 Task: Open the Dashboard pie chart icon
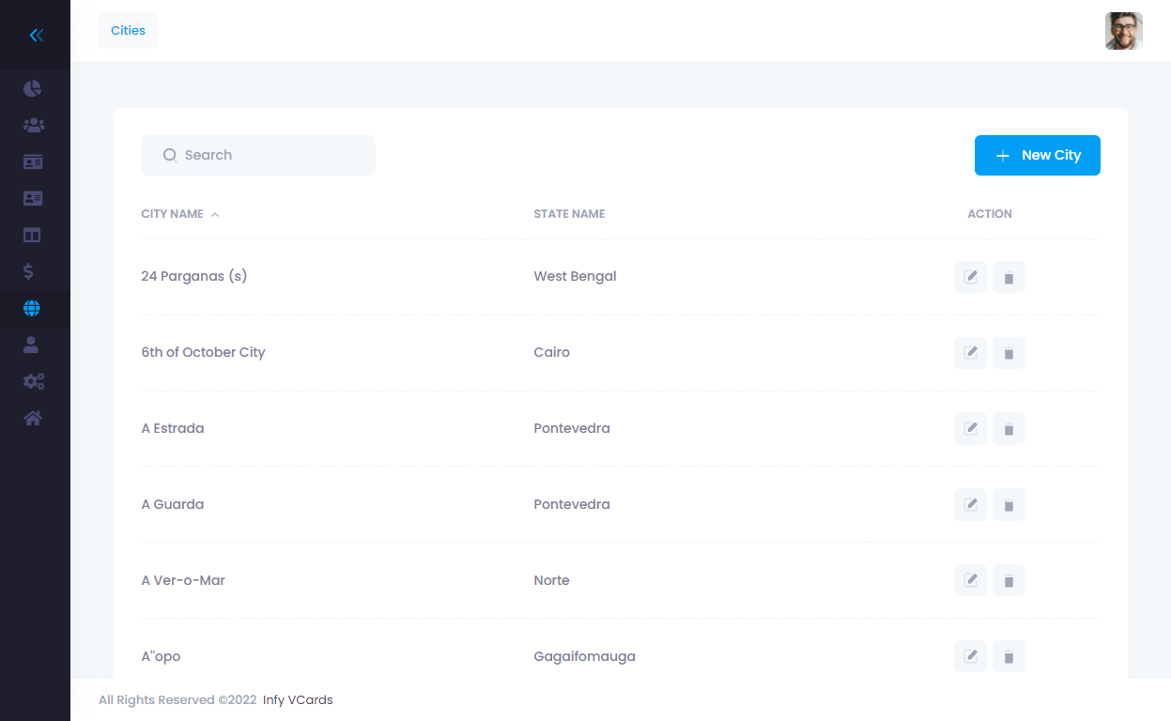[x=33, y=88]
